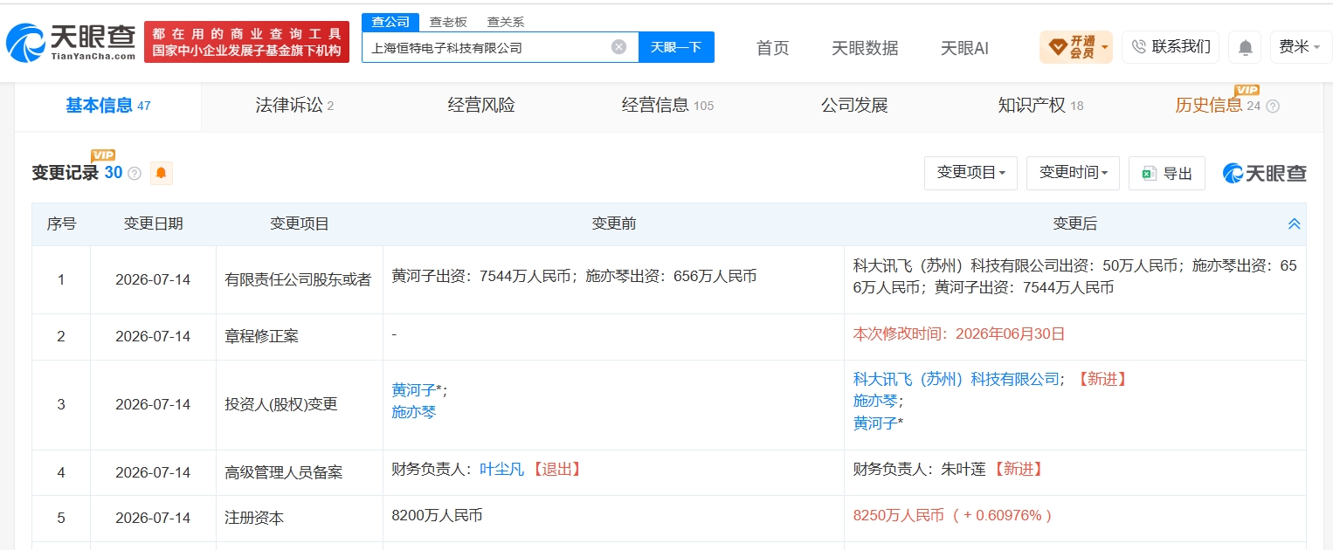The image size is (1333, 550).
Task: Click the 联系我们 contact button
Action: tap(1171, 47)
